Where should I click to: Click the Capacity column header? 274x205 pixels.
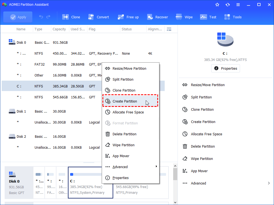(59, 29)
